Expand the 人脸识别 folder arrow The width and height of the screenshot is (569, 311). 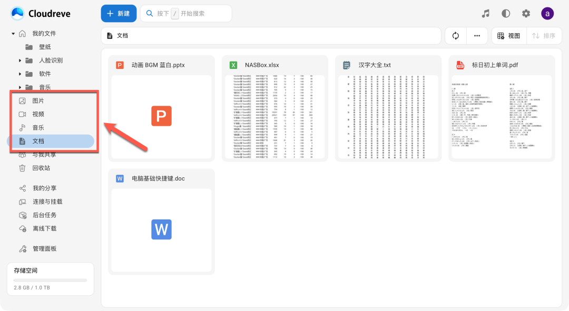pyautogui.click(x=20, y=61)
